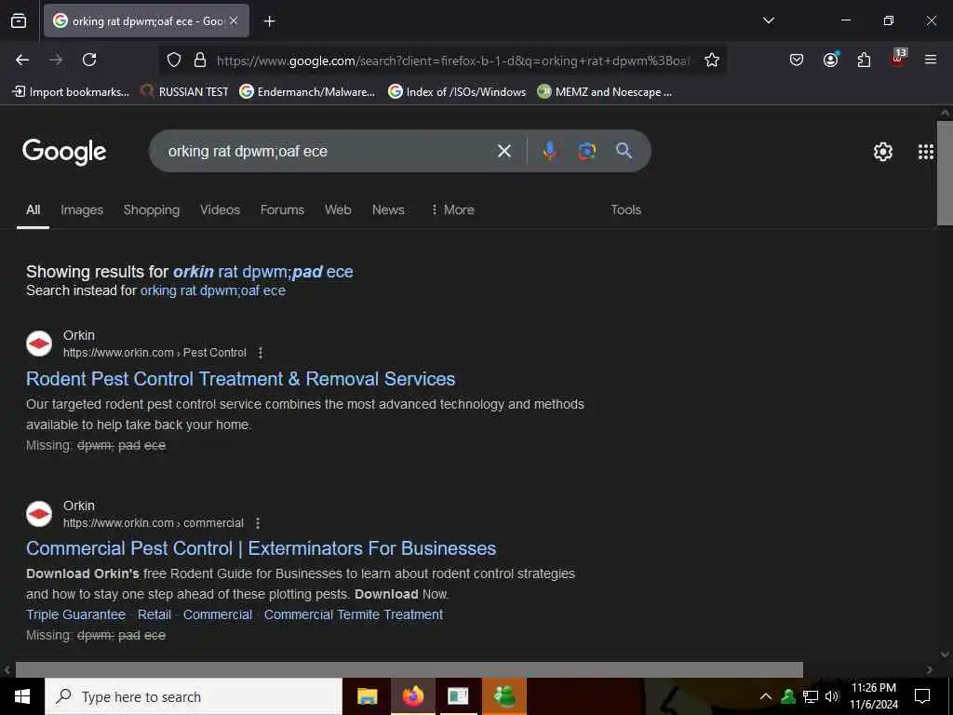This screenshot has width=953, height=715.
Task: Start a voice search with the microphone
Action: point(549,151)
